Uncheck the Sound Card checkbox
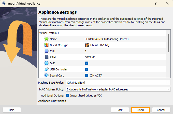This screenshot has width=173, height=114. point(86,75)
